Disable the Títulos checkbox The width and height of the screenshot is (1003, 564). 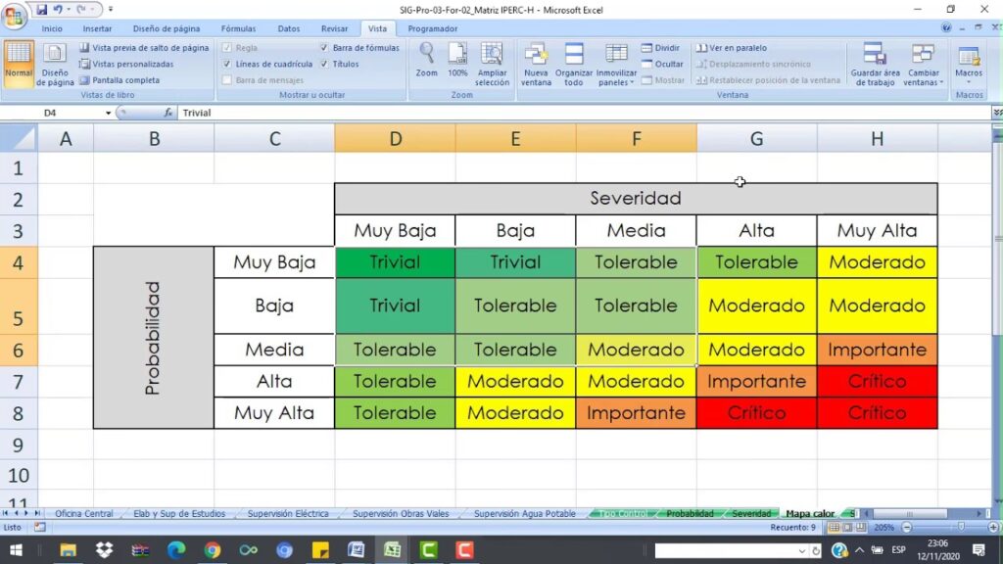click(324, 64)
